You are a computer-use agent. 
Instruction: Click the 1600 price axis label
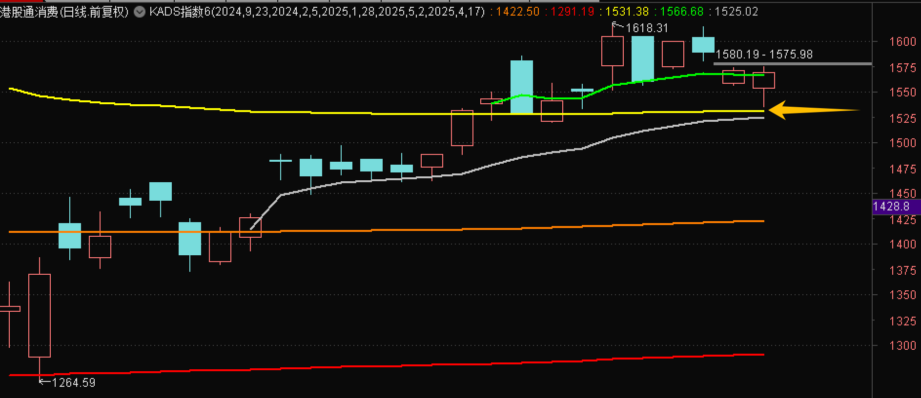click(x=902, y=42)
